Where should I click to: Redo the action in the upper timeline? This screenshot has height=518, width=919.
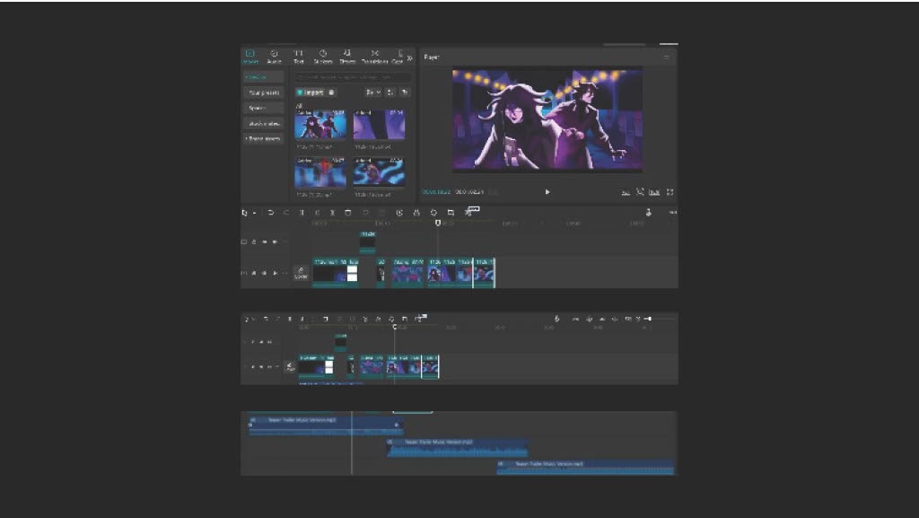point(286,213)
